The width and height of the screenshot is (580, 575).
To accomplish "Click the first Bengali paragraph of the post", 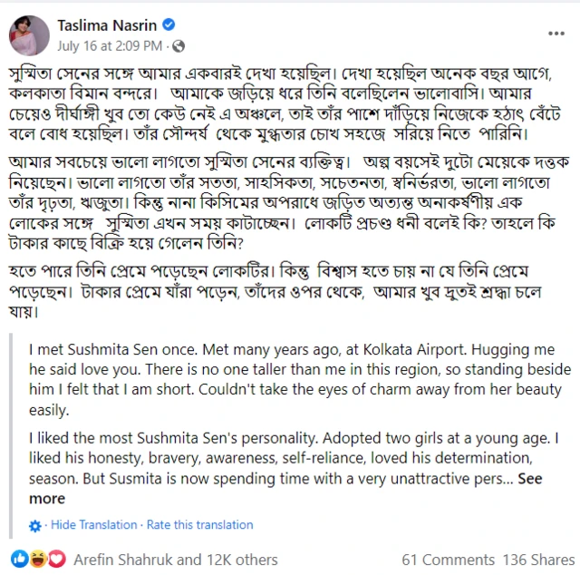I will pos(281,102).
